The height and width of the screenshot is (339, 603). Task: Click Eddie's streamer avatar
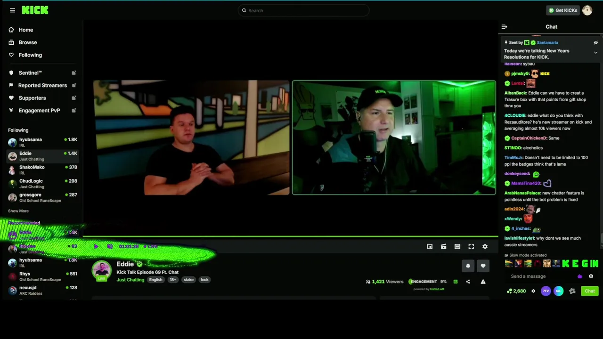[101, 271]
